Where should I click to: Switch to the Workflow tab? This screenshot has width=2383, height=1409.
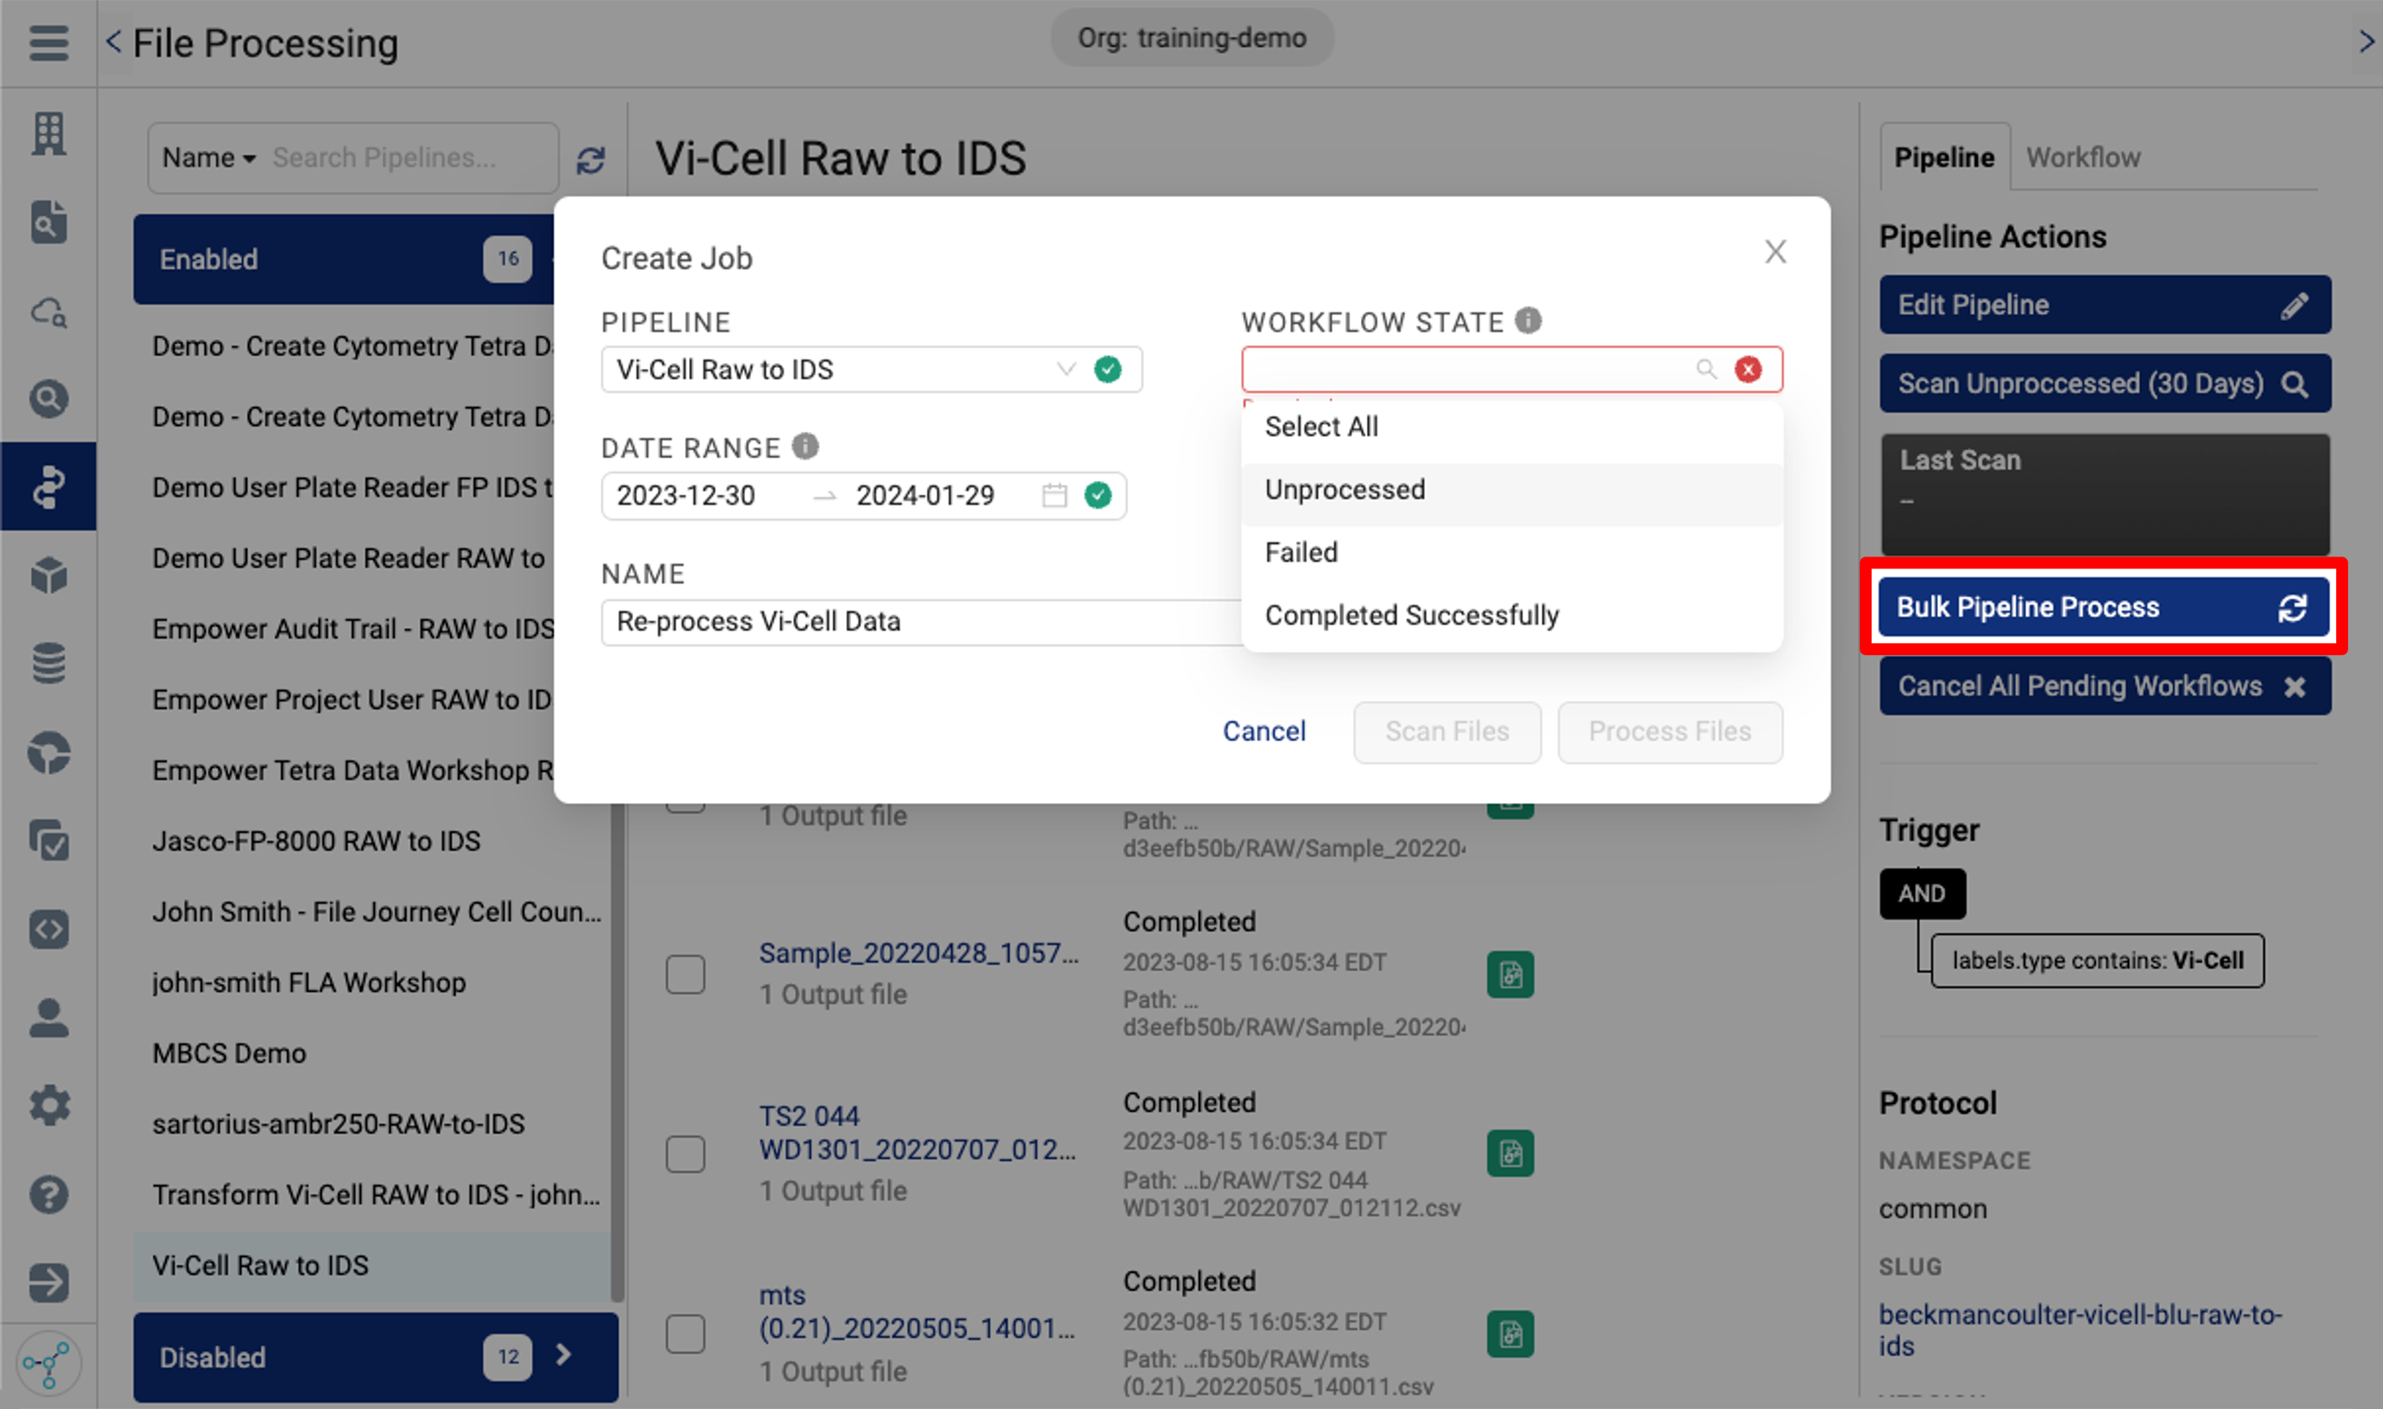tap(2082, 156)
